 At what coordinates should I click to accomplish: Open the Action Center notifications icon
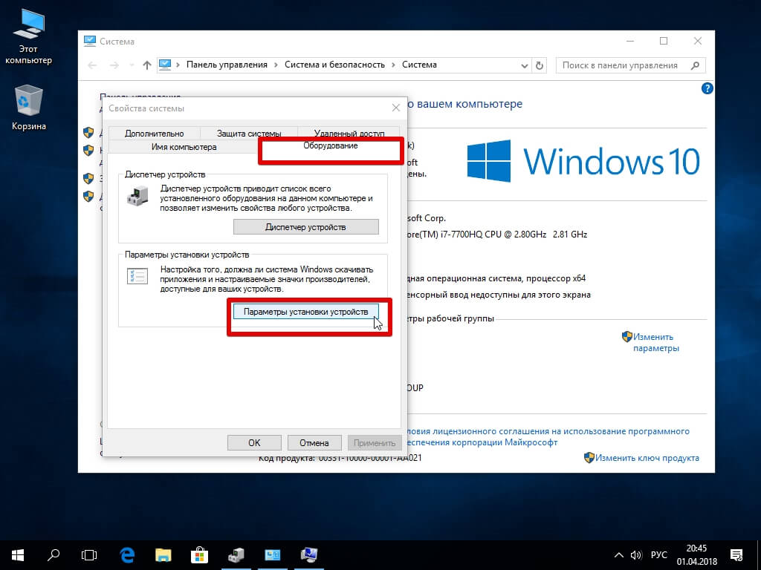pos(736,555)
